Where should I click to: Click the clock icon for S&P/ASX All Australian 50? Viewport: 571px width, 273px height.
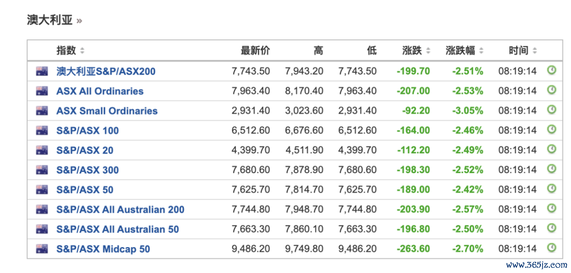pyautogui.click(x=551, y=228)
